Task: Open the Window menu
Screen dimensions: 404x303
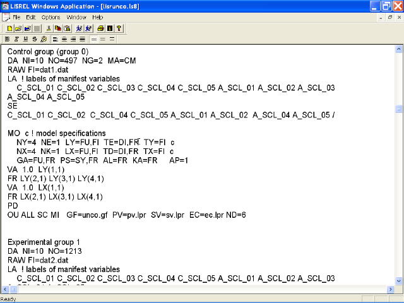Action: 76,17
